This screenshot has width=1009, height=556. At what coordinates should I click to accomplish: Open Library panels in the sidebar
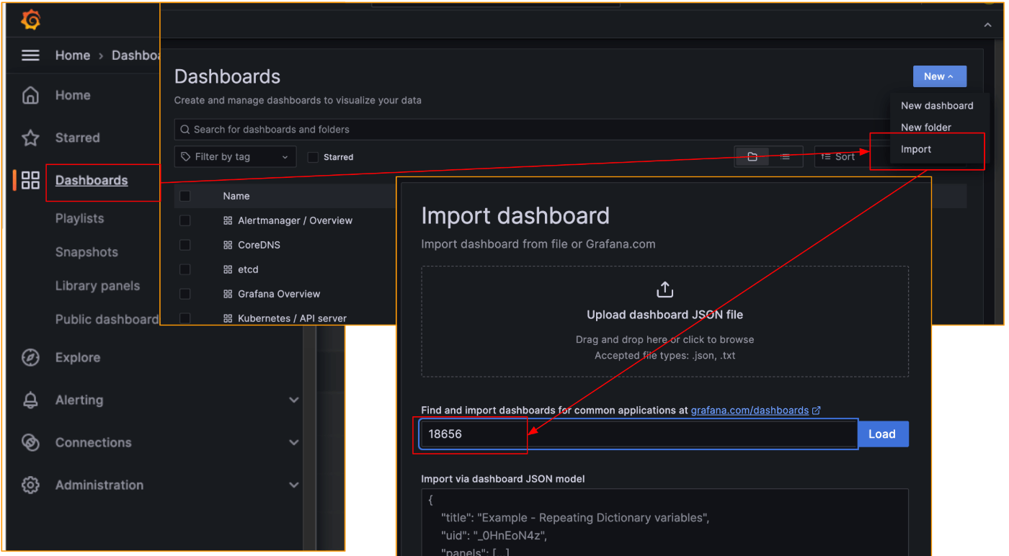97,286
